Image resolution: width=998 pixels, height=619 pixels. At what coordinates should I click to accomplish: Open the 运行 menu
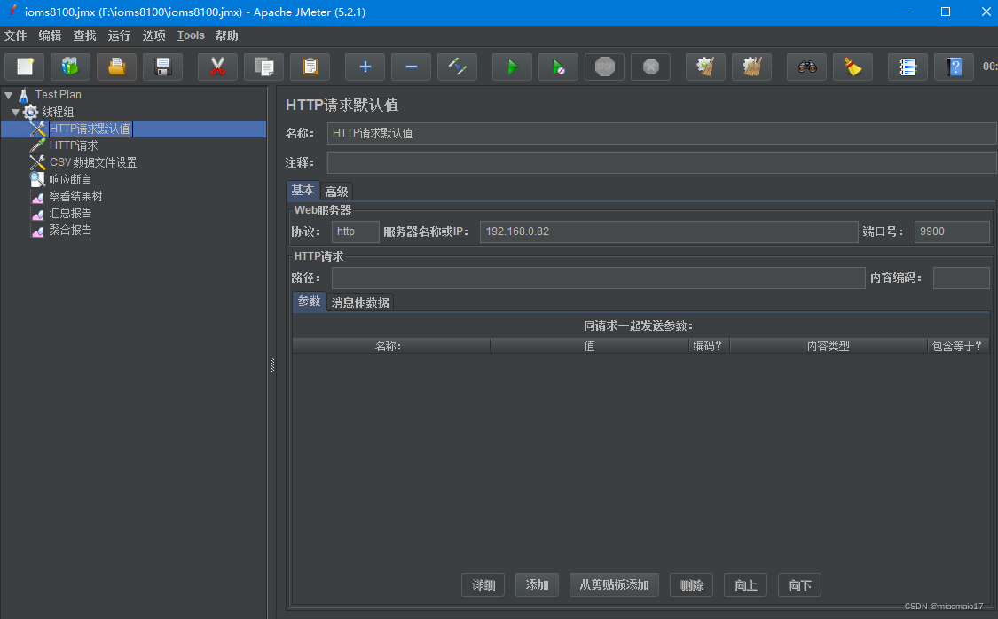tap(119, 35)
